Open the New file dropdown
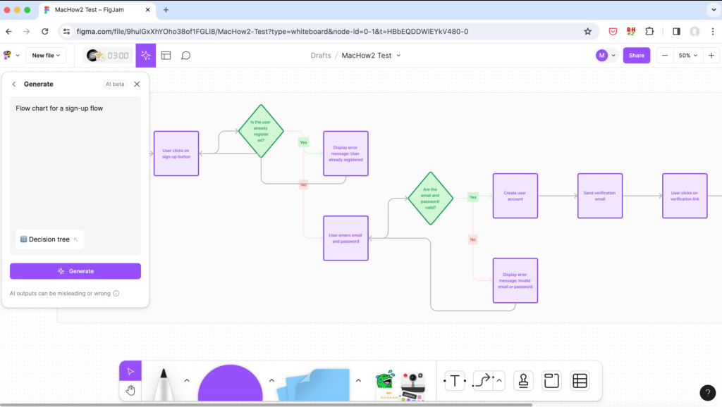Screen dimensions: 722x407 tap(46, 55)
